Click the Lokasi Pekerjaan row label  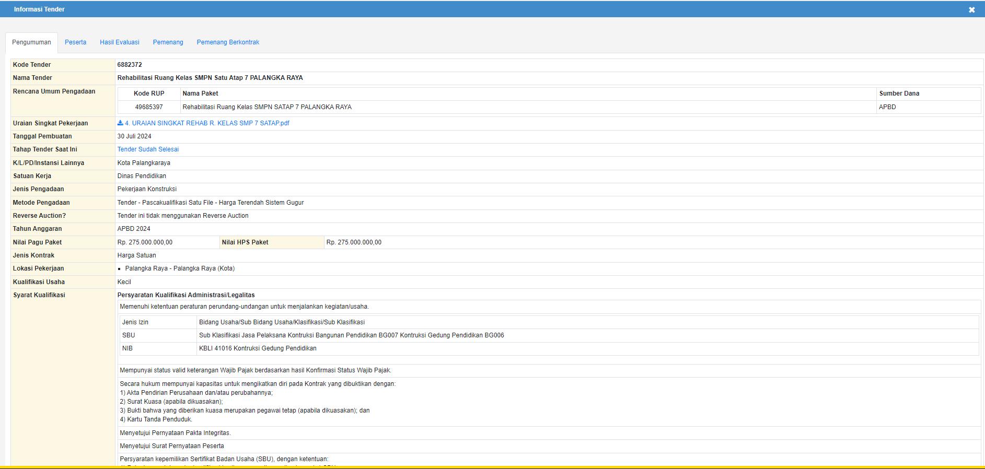click(39, 268)
